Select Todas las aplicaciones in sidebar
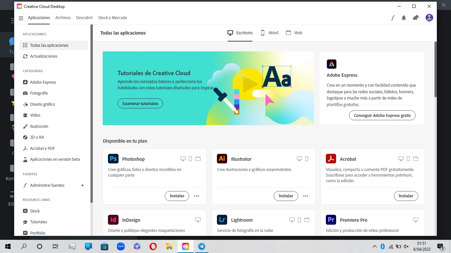The width and height of the screenshot is (451, 253). coord(53,45)
